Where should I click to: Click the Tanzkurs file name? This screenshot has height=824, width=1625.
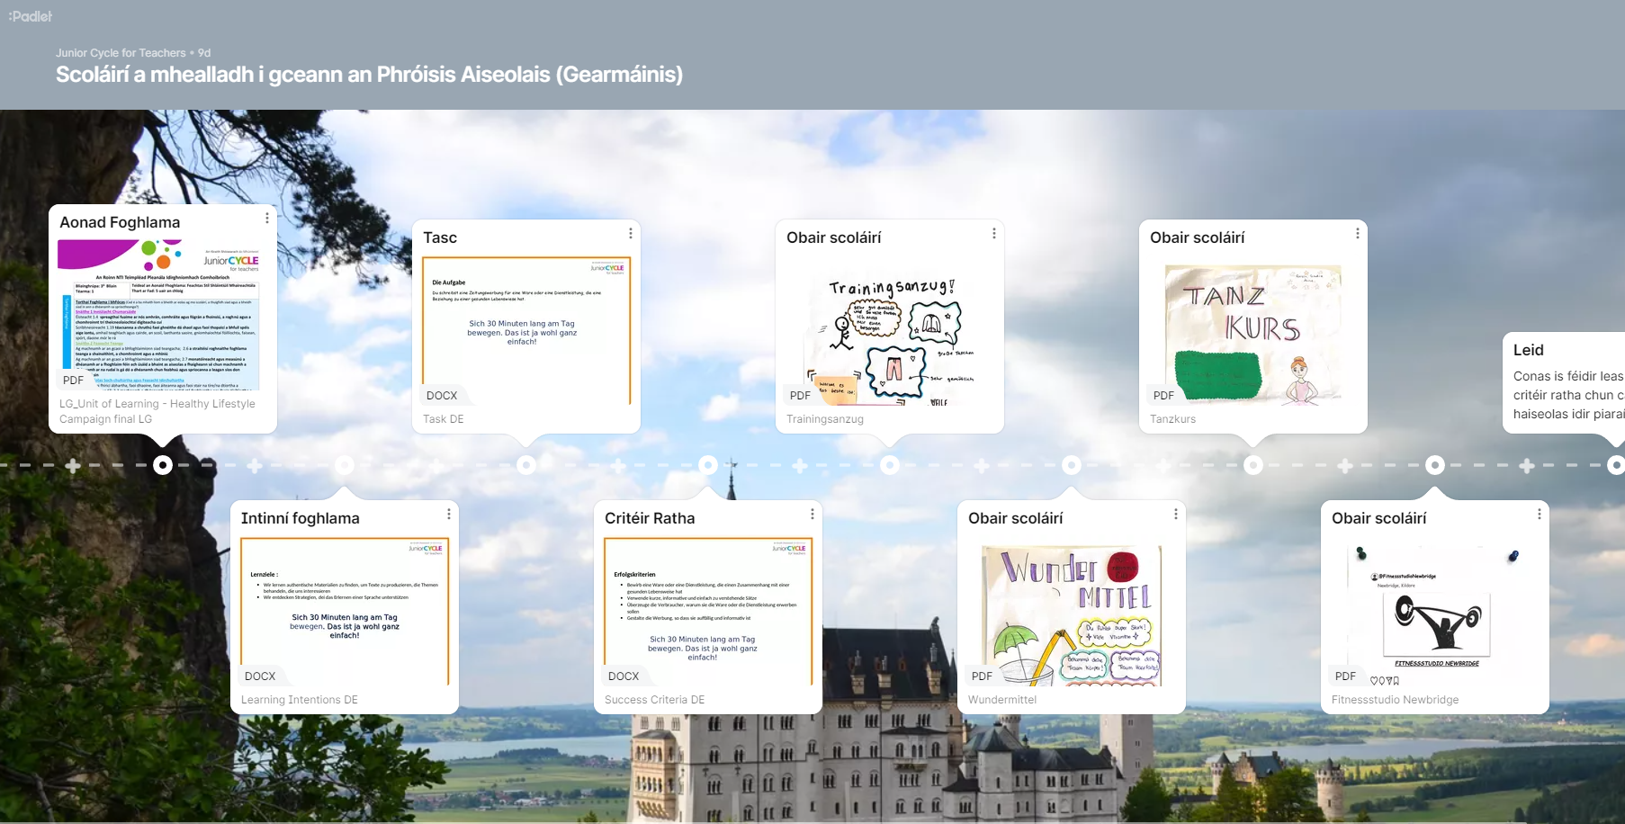1172,419
